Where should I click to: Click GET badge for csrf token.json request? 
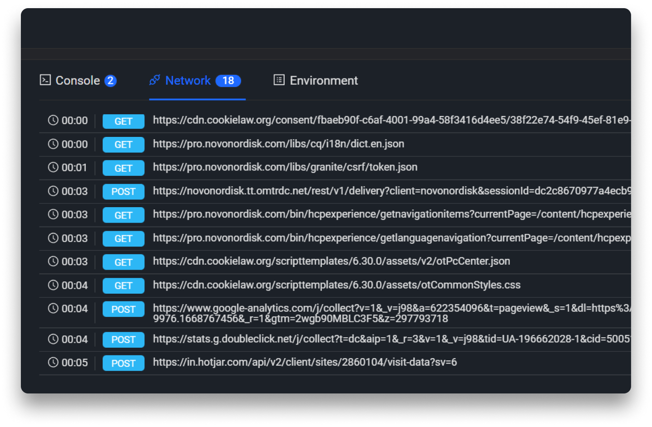pyautogui.click(x=123, y=168)
